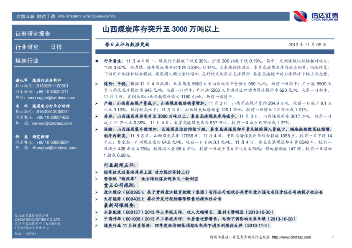Click the arrow bullet before 运输 paragraph
This screenshot has width=352, height=248.
coord(97,130)
